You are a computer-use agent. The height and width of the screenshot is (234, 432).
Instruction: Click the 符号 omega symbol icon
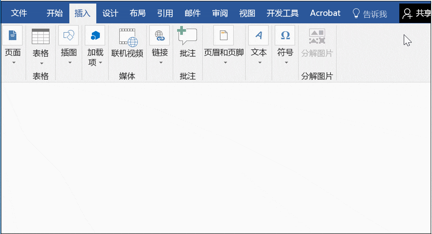pyautogui.click(x=285, y=35)
